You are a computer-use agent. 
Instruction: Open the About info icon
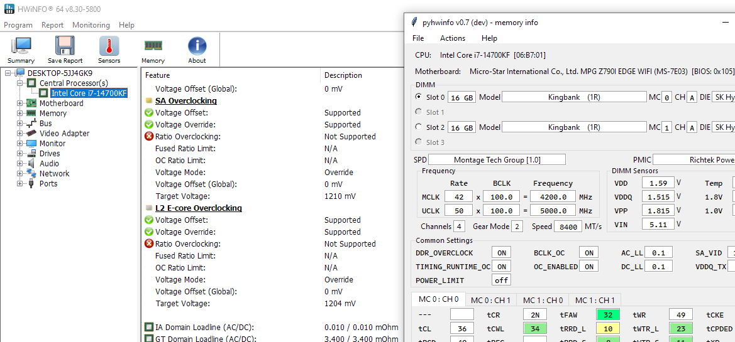pos(197,46)
